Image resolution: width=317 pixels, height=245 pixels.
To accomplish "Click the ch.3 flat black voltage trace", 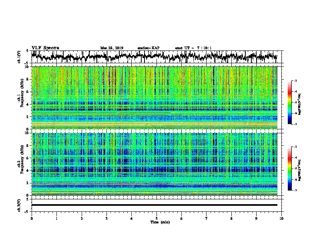I will [x=154, y=205].
